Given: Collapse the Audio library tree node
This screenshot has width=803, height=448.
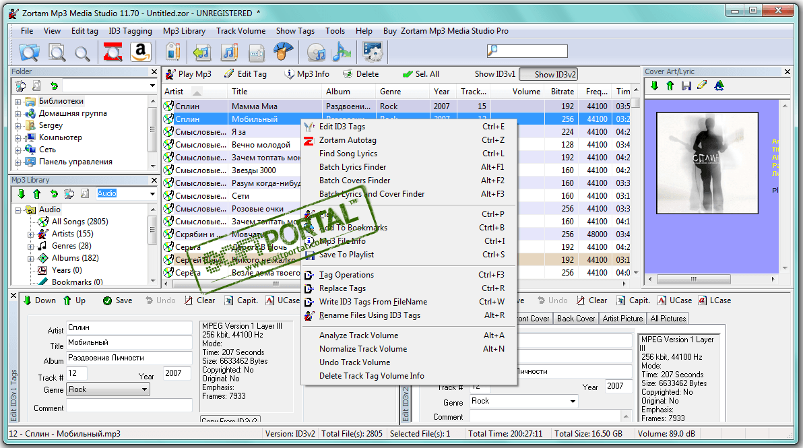Looking at the screenshot, I should (x=18, y=210).
